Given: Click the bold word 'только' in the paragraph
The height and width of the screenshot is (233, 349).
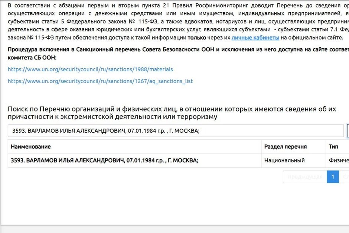Looking at the screenshot, I should click(x=197, y=38).
